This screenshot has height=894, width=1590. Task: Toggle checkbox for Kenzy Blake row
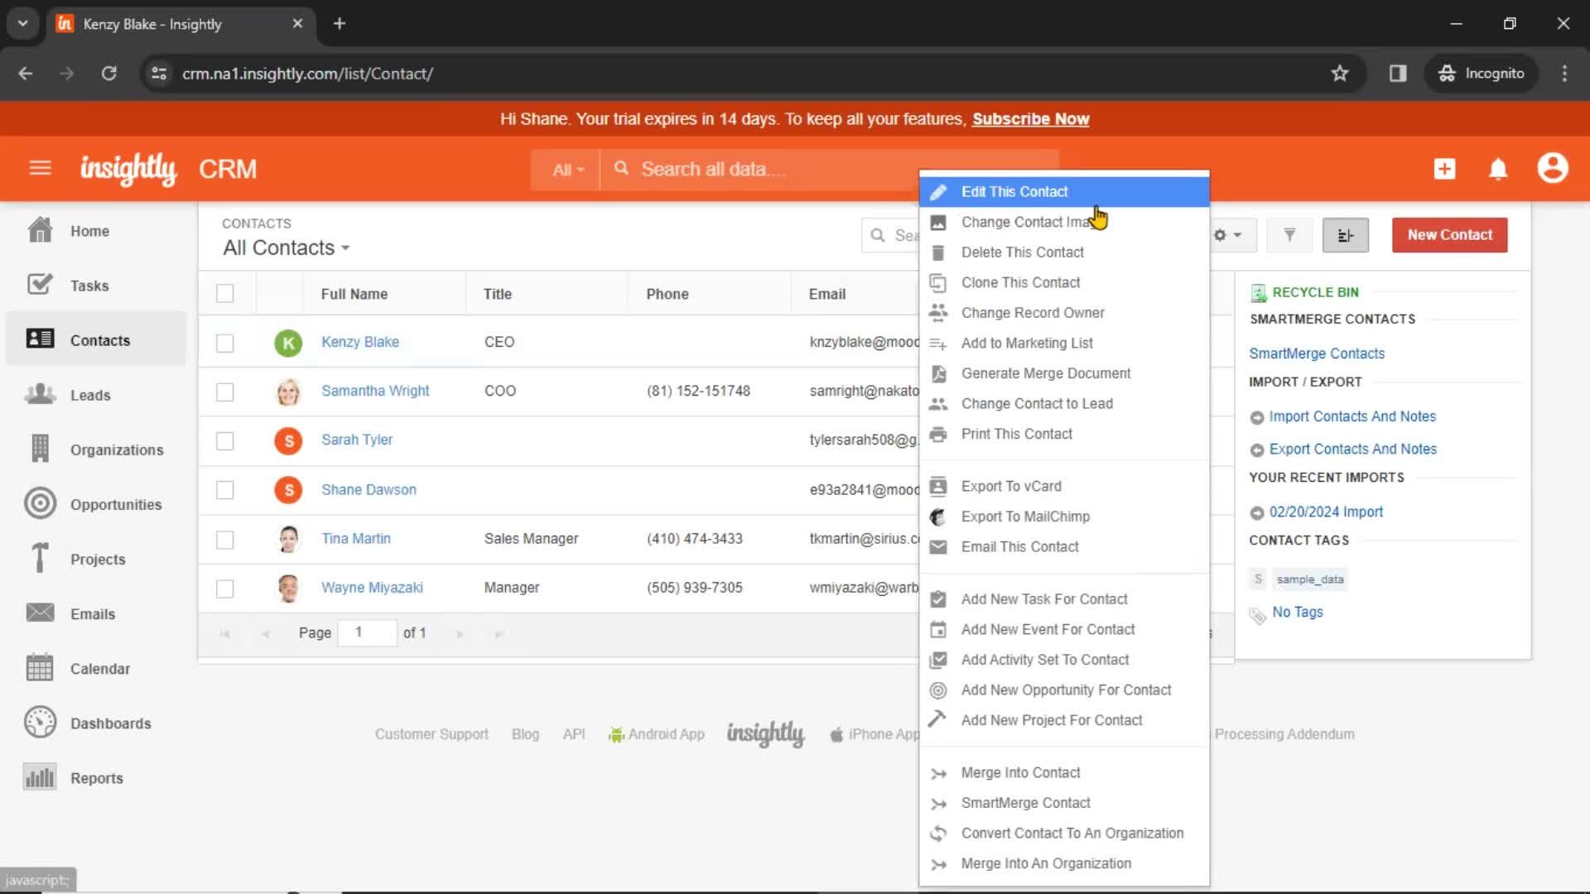[225, 342]
